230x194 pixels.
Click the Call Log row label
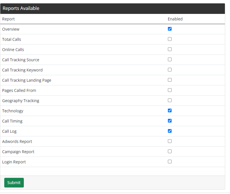tap(9, 131)
